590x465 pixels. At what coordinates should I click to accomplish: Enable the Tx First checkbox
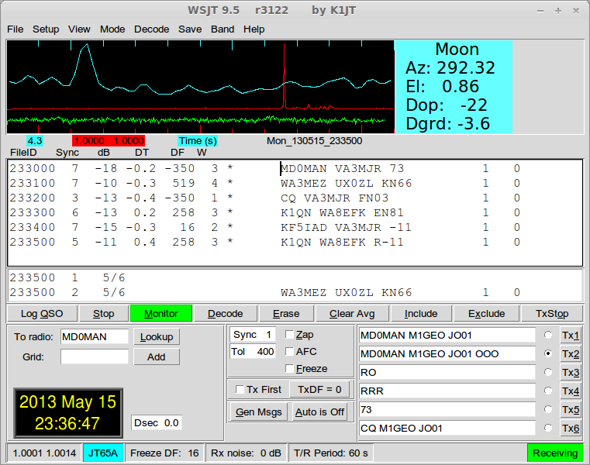pos(240,389)
